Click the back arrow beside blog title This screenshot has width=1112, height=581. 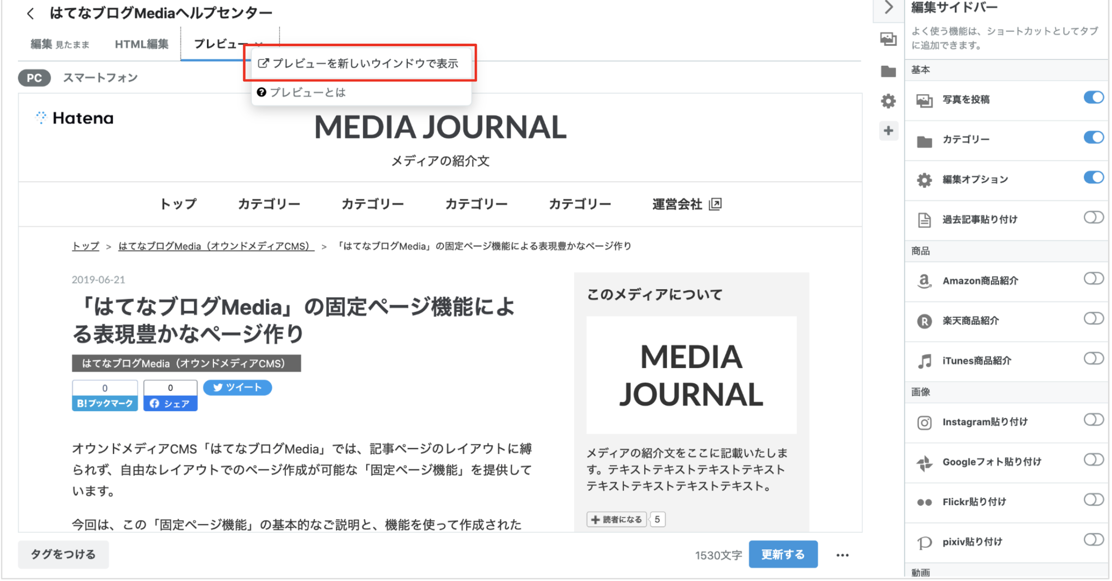[31, 14]
